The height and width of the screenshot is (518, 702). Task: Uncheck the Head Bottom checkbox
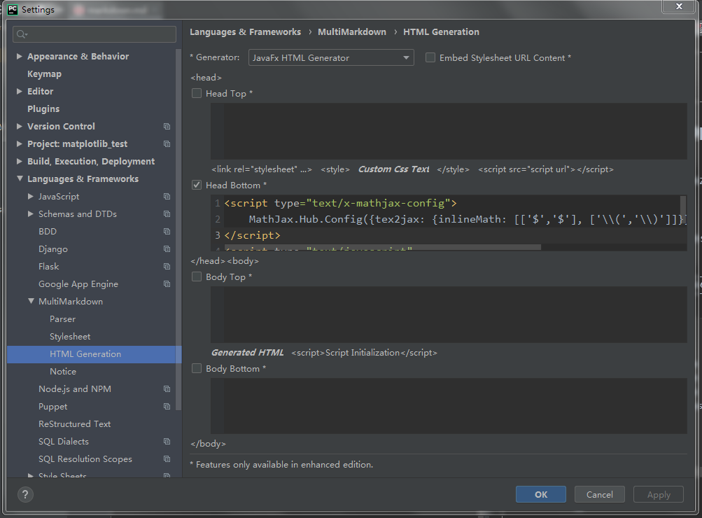coord(197,185)
